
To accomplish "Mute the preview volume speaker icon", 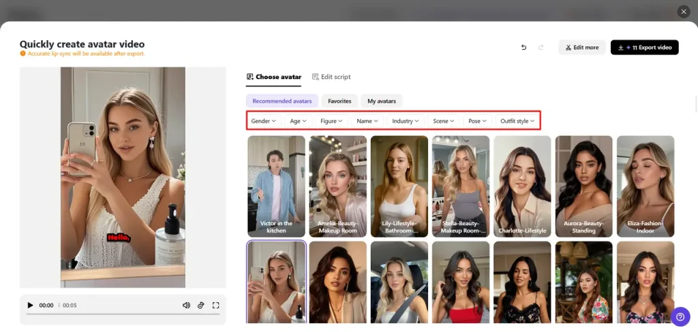I will [186, 305].
